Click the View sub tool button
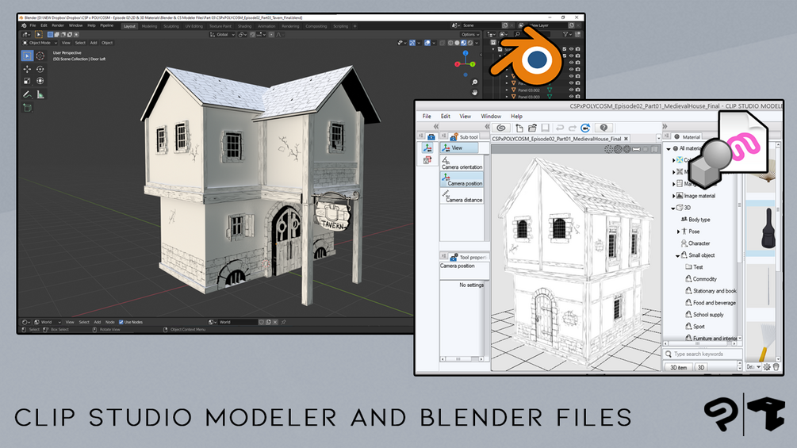Viewport: 797px width, 448px height. tap(459, 147)
